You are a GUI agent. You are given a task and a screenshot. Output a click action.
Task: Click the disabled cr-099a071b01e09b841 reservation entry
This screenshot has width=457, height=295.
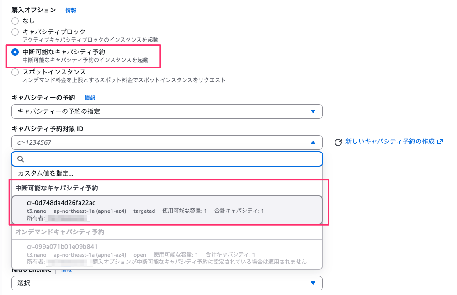coord(165,252)
